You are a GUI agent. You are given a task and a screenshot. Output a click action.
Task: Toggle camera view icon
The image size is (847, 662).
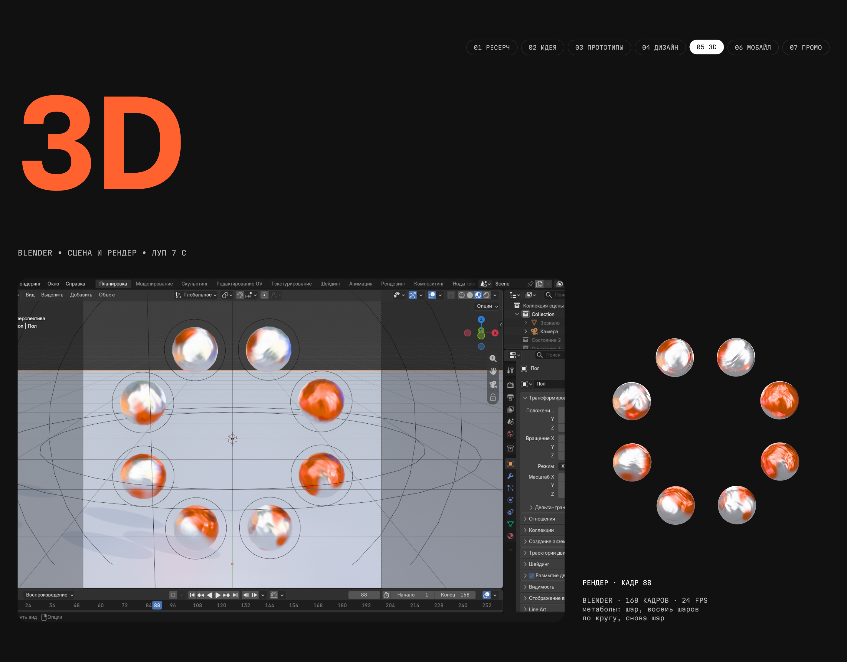click(493, 384)
